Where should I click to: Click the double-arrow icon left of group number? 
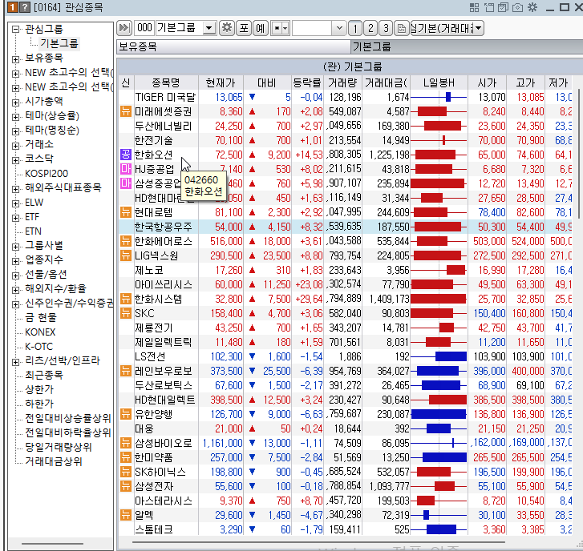click(x=123, y=28)
